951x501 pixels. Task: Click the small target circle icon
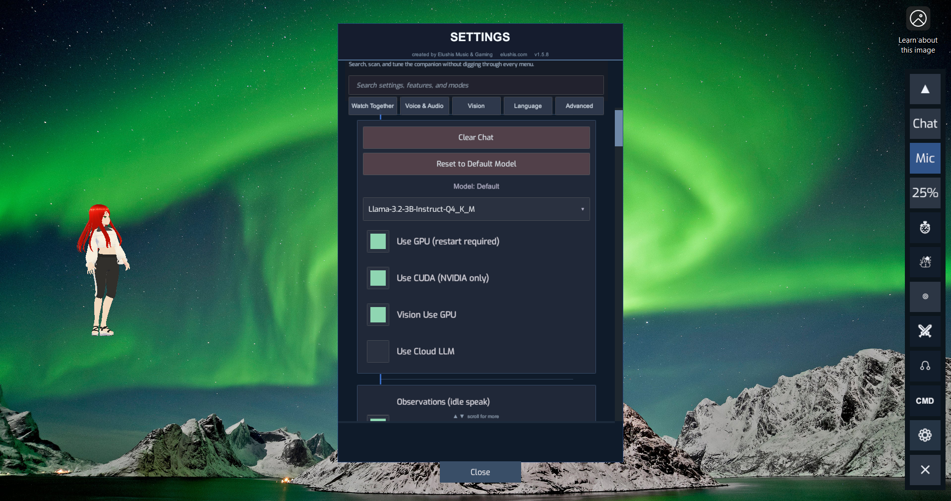click(x=925, y=297)
